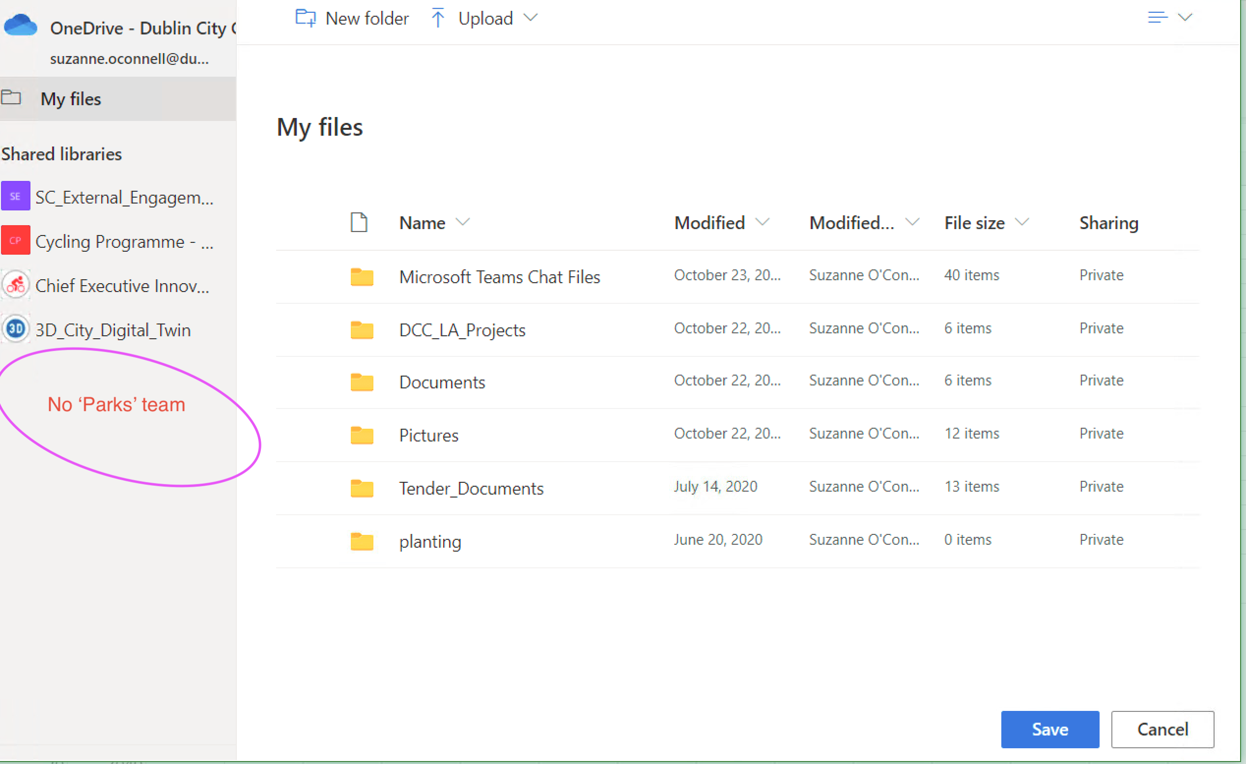Open the SC_External_Engagement library icon
The height and width of the screenshot is (764, 1246).
pyautogui.click(x=15, y=196)
